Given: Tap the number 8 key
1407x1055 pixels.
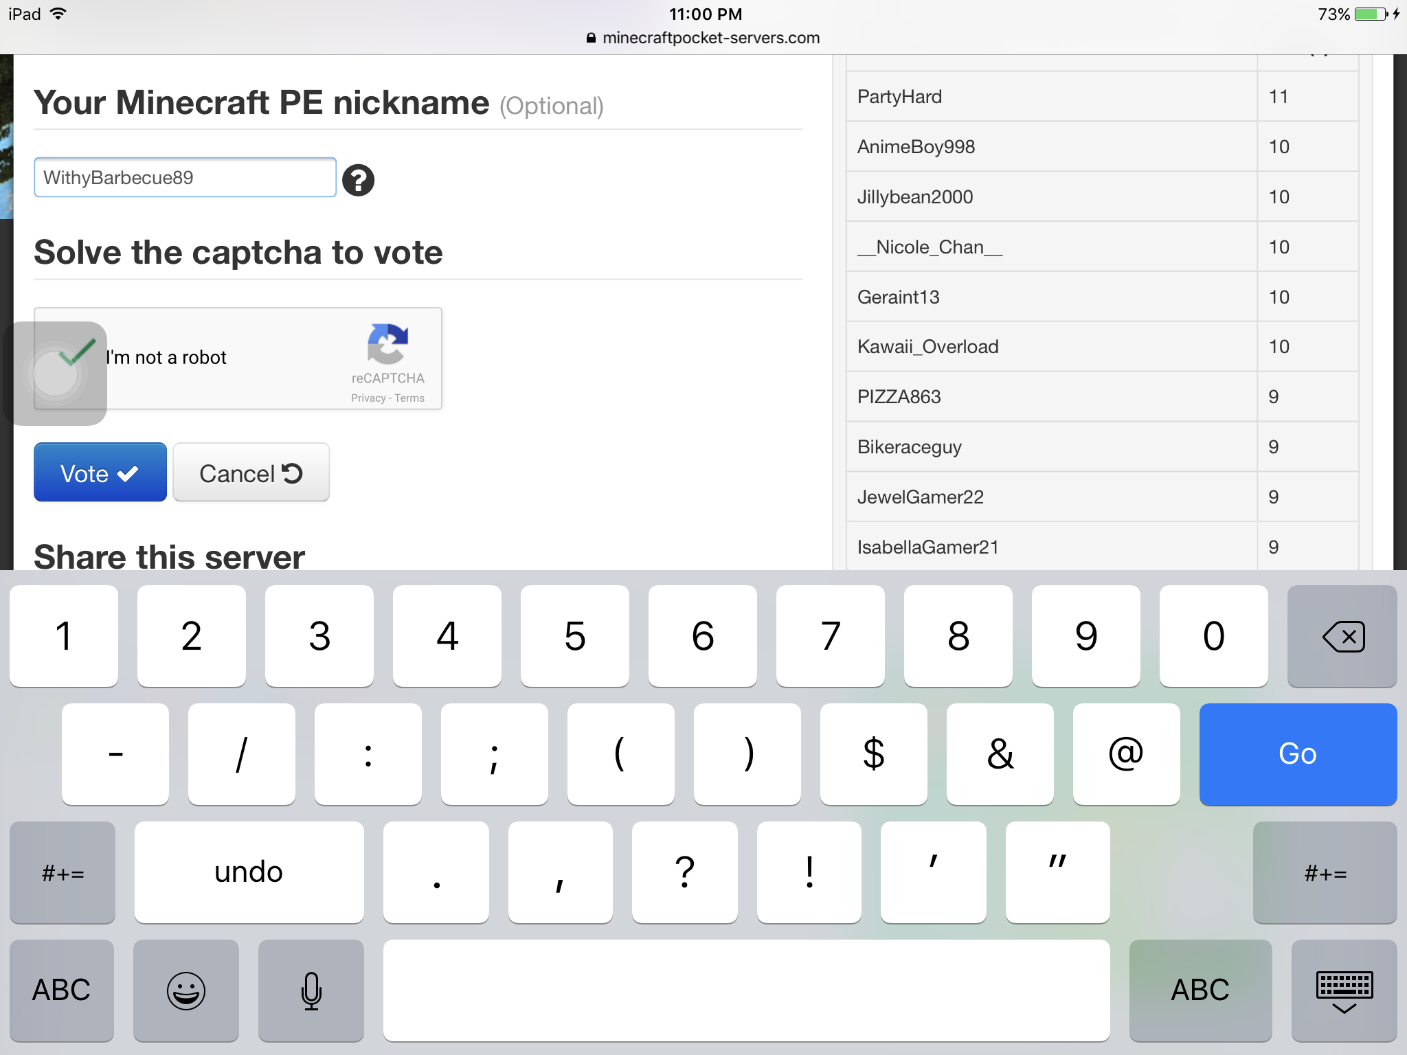Looking at the screenshot, I should 958,636.
